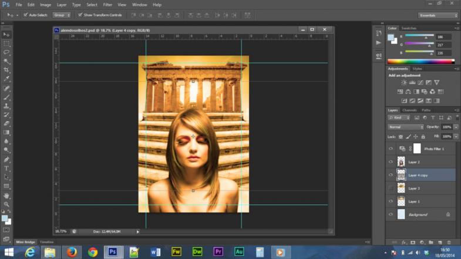The width and height of the screenshot is (461, 259).
Task: Open the Normal blend mode dropdown
Action: (x=405, y=127)
